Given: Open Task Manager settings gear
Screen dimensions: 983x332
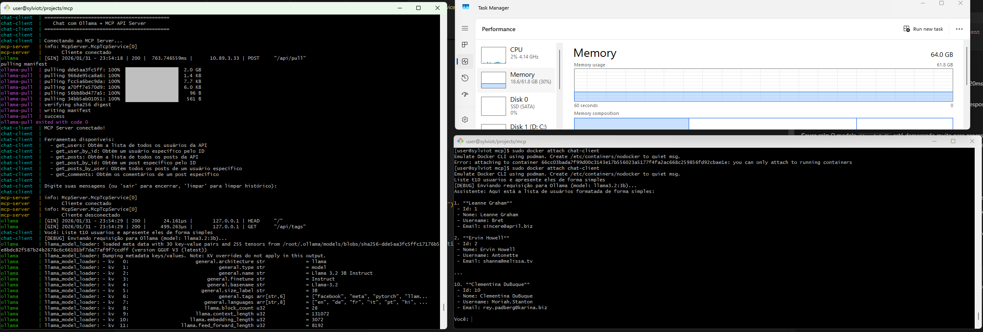Looking at the screenshot, I should tap(465, 120).
